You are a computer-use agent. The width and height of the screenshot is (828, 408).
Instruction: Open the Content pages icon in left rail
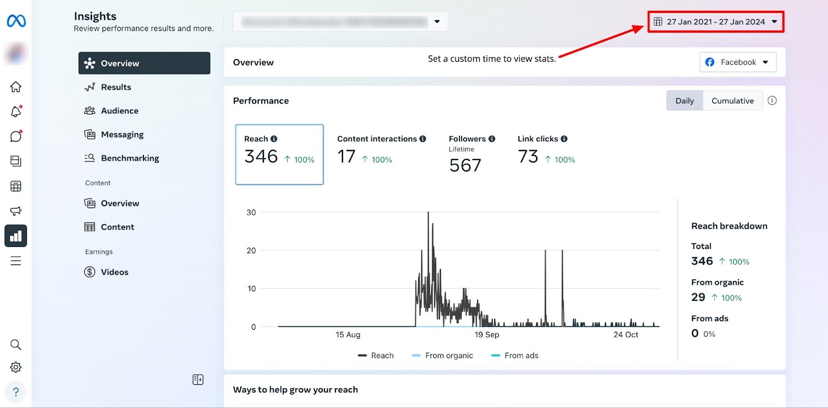[16, 161]
